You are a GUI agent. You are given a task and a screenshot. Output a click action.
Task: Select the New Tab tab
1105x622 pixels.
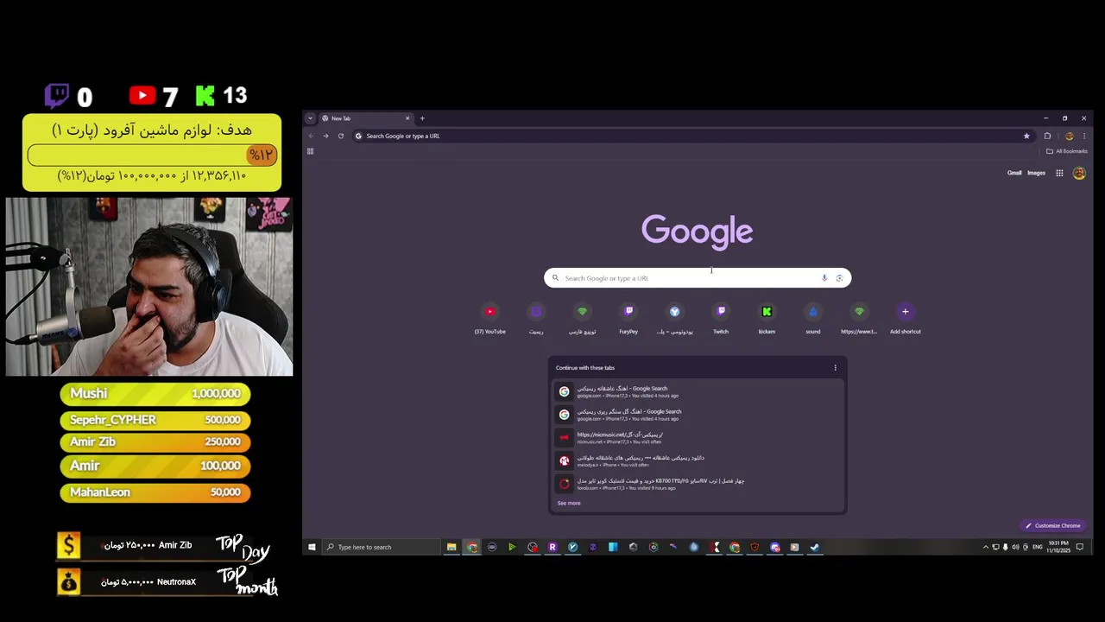click(366, 118)
